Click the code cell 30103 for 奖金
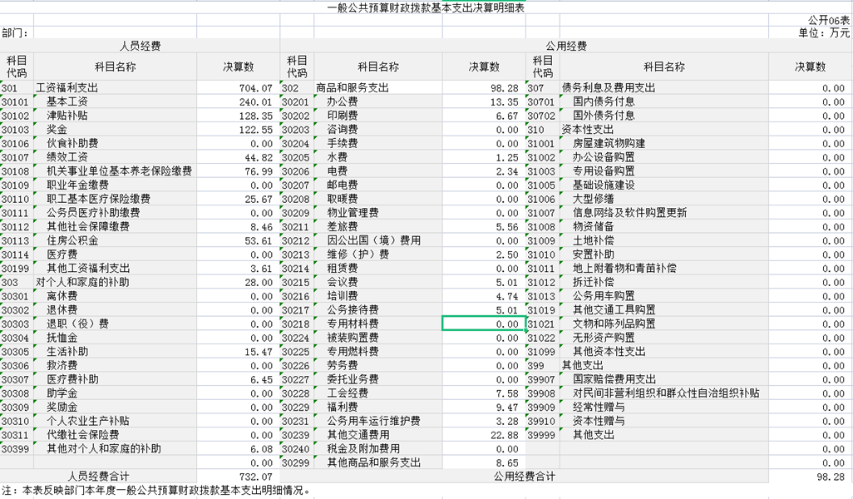The width and height of the screenshot is (853, 499). pyautogui.click(x=16, y=130)
